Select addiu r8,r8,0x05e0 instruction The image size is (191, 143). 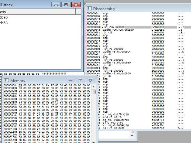coord(117,63)
